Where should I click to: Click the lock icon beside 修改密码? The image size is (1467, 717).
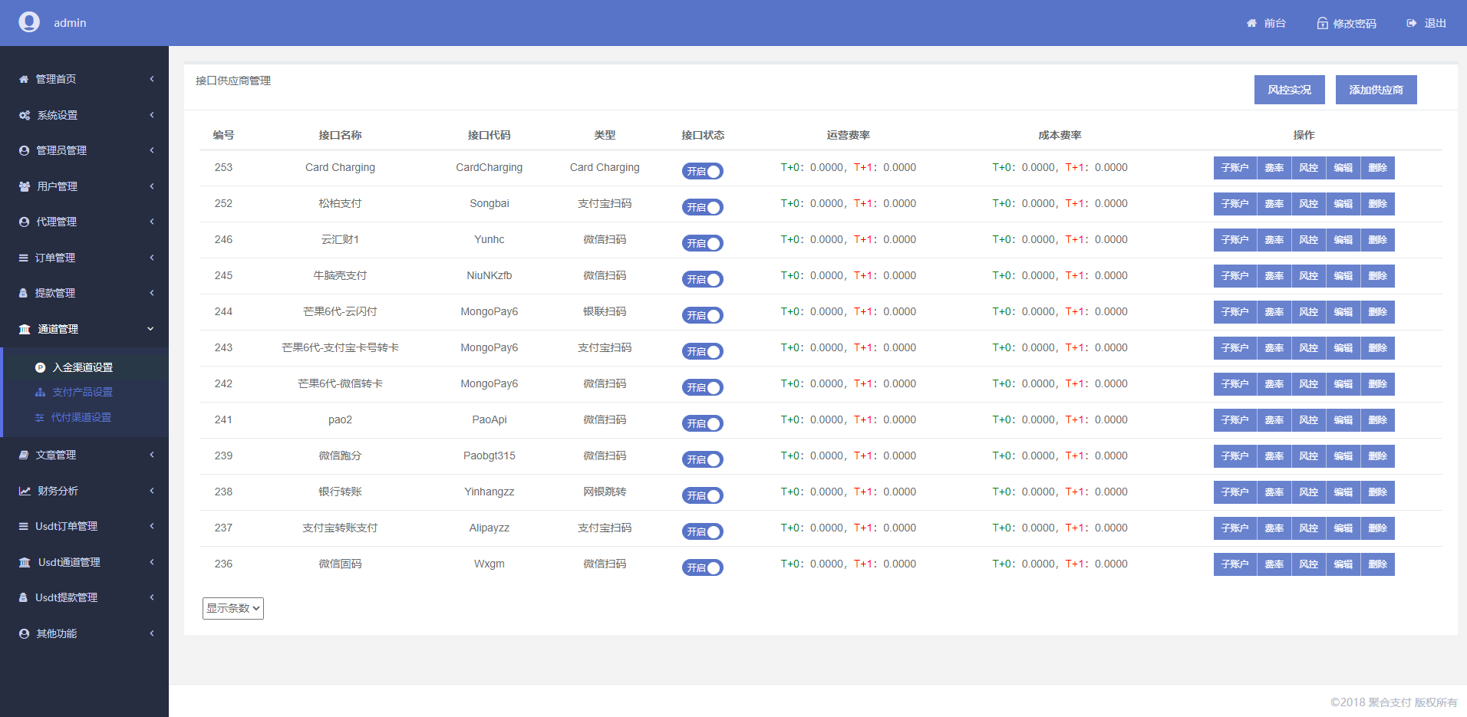click(1322, 23)
